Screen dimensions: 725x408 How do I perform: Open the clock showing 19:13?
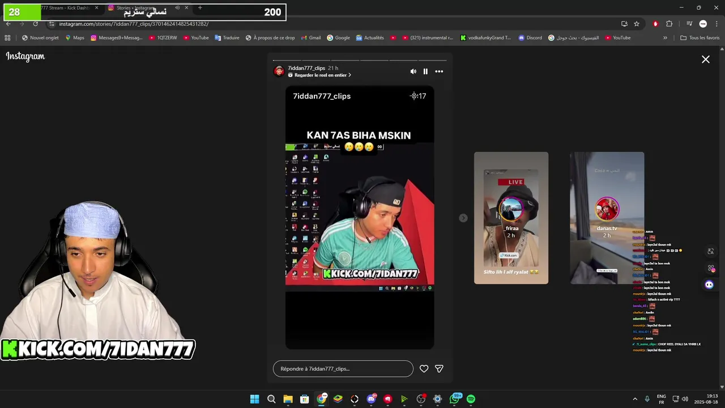pos(706,399)
